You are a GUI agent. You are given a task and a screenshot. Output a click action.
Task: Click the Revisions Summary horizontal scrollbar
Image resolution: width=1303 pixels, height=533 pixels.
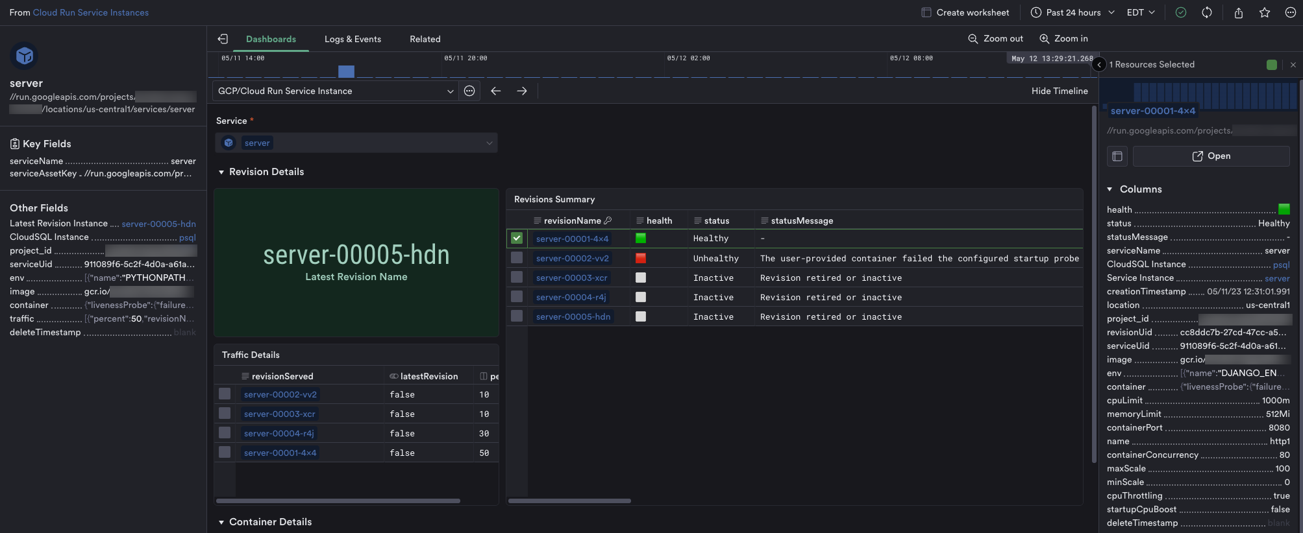coord(569,501)
